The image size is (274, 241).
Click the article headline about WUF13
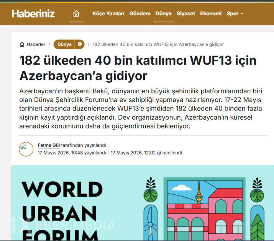tap(138, 68)
